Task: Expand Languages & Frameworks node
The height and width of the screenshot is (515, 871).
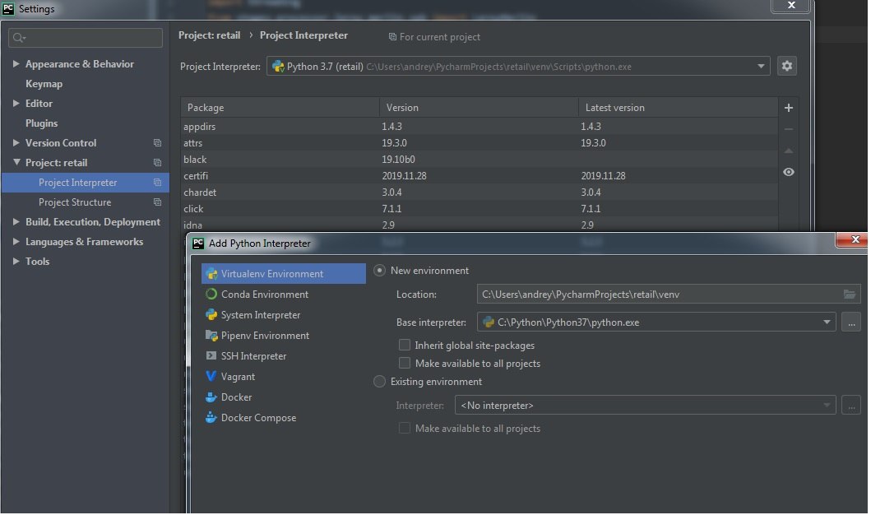Action: (x=16, y=242)
